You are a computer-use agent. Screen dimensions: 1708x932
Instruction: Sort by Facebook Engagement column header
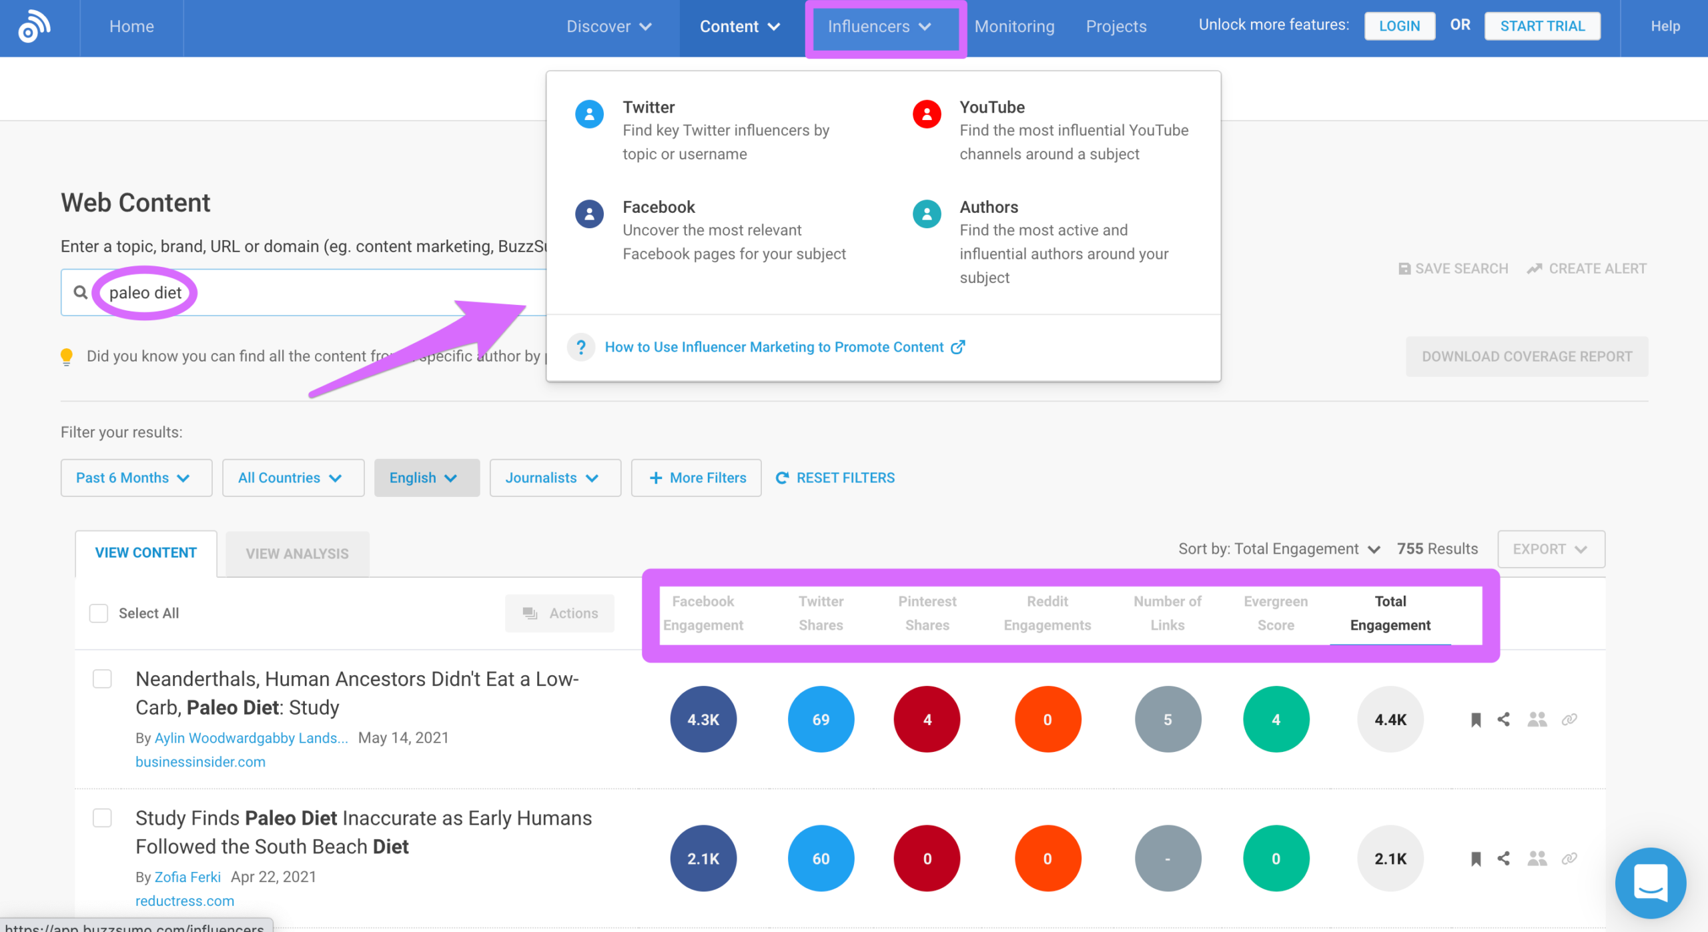[x=703, y=613]
